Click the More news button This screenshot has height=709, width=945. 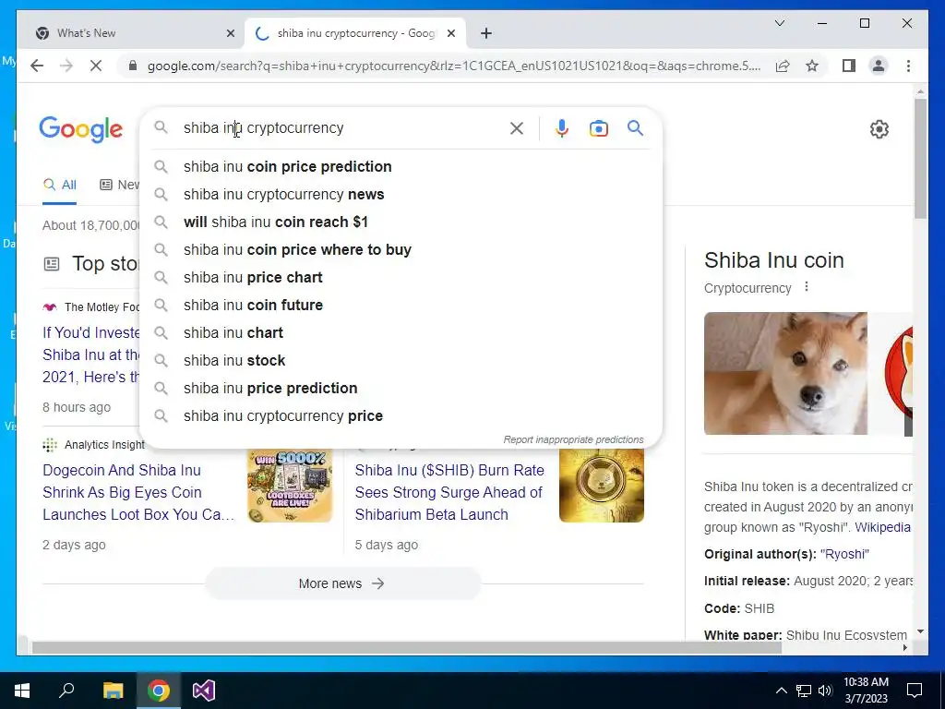coord(342,583)
